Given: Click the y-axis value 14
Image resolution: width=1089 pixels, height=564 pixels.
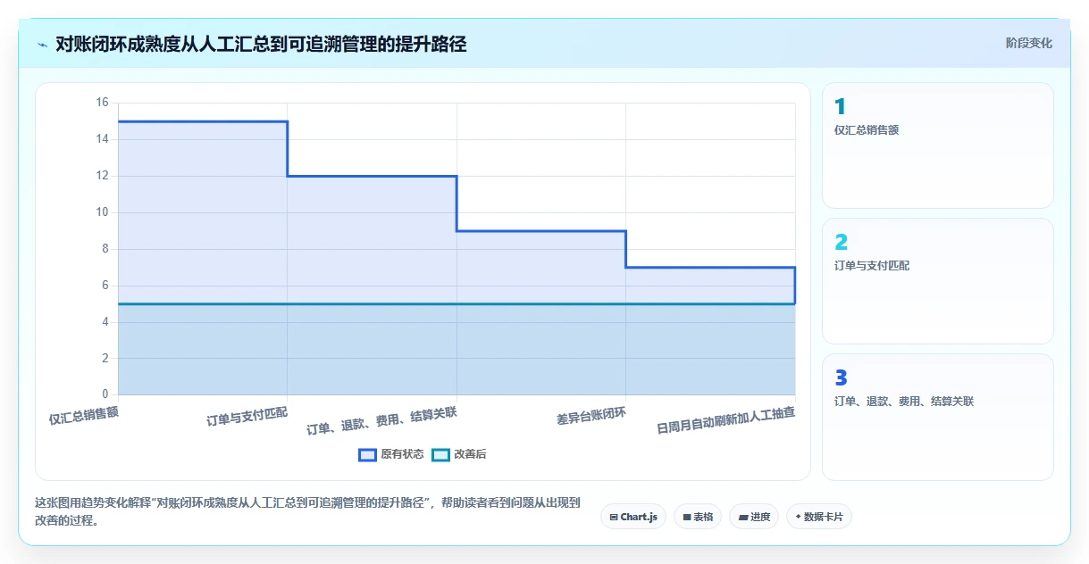Looking at the screenshot, I should click(x=102, y=139).
